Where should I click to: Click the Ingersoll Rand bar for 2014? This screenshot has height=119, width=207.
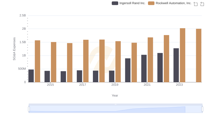coord(31,76)
